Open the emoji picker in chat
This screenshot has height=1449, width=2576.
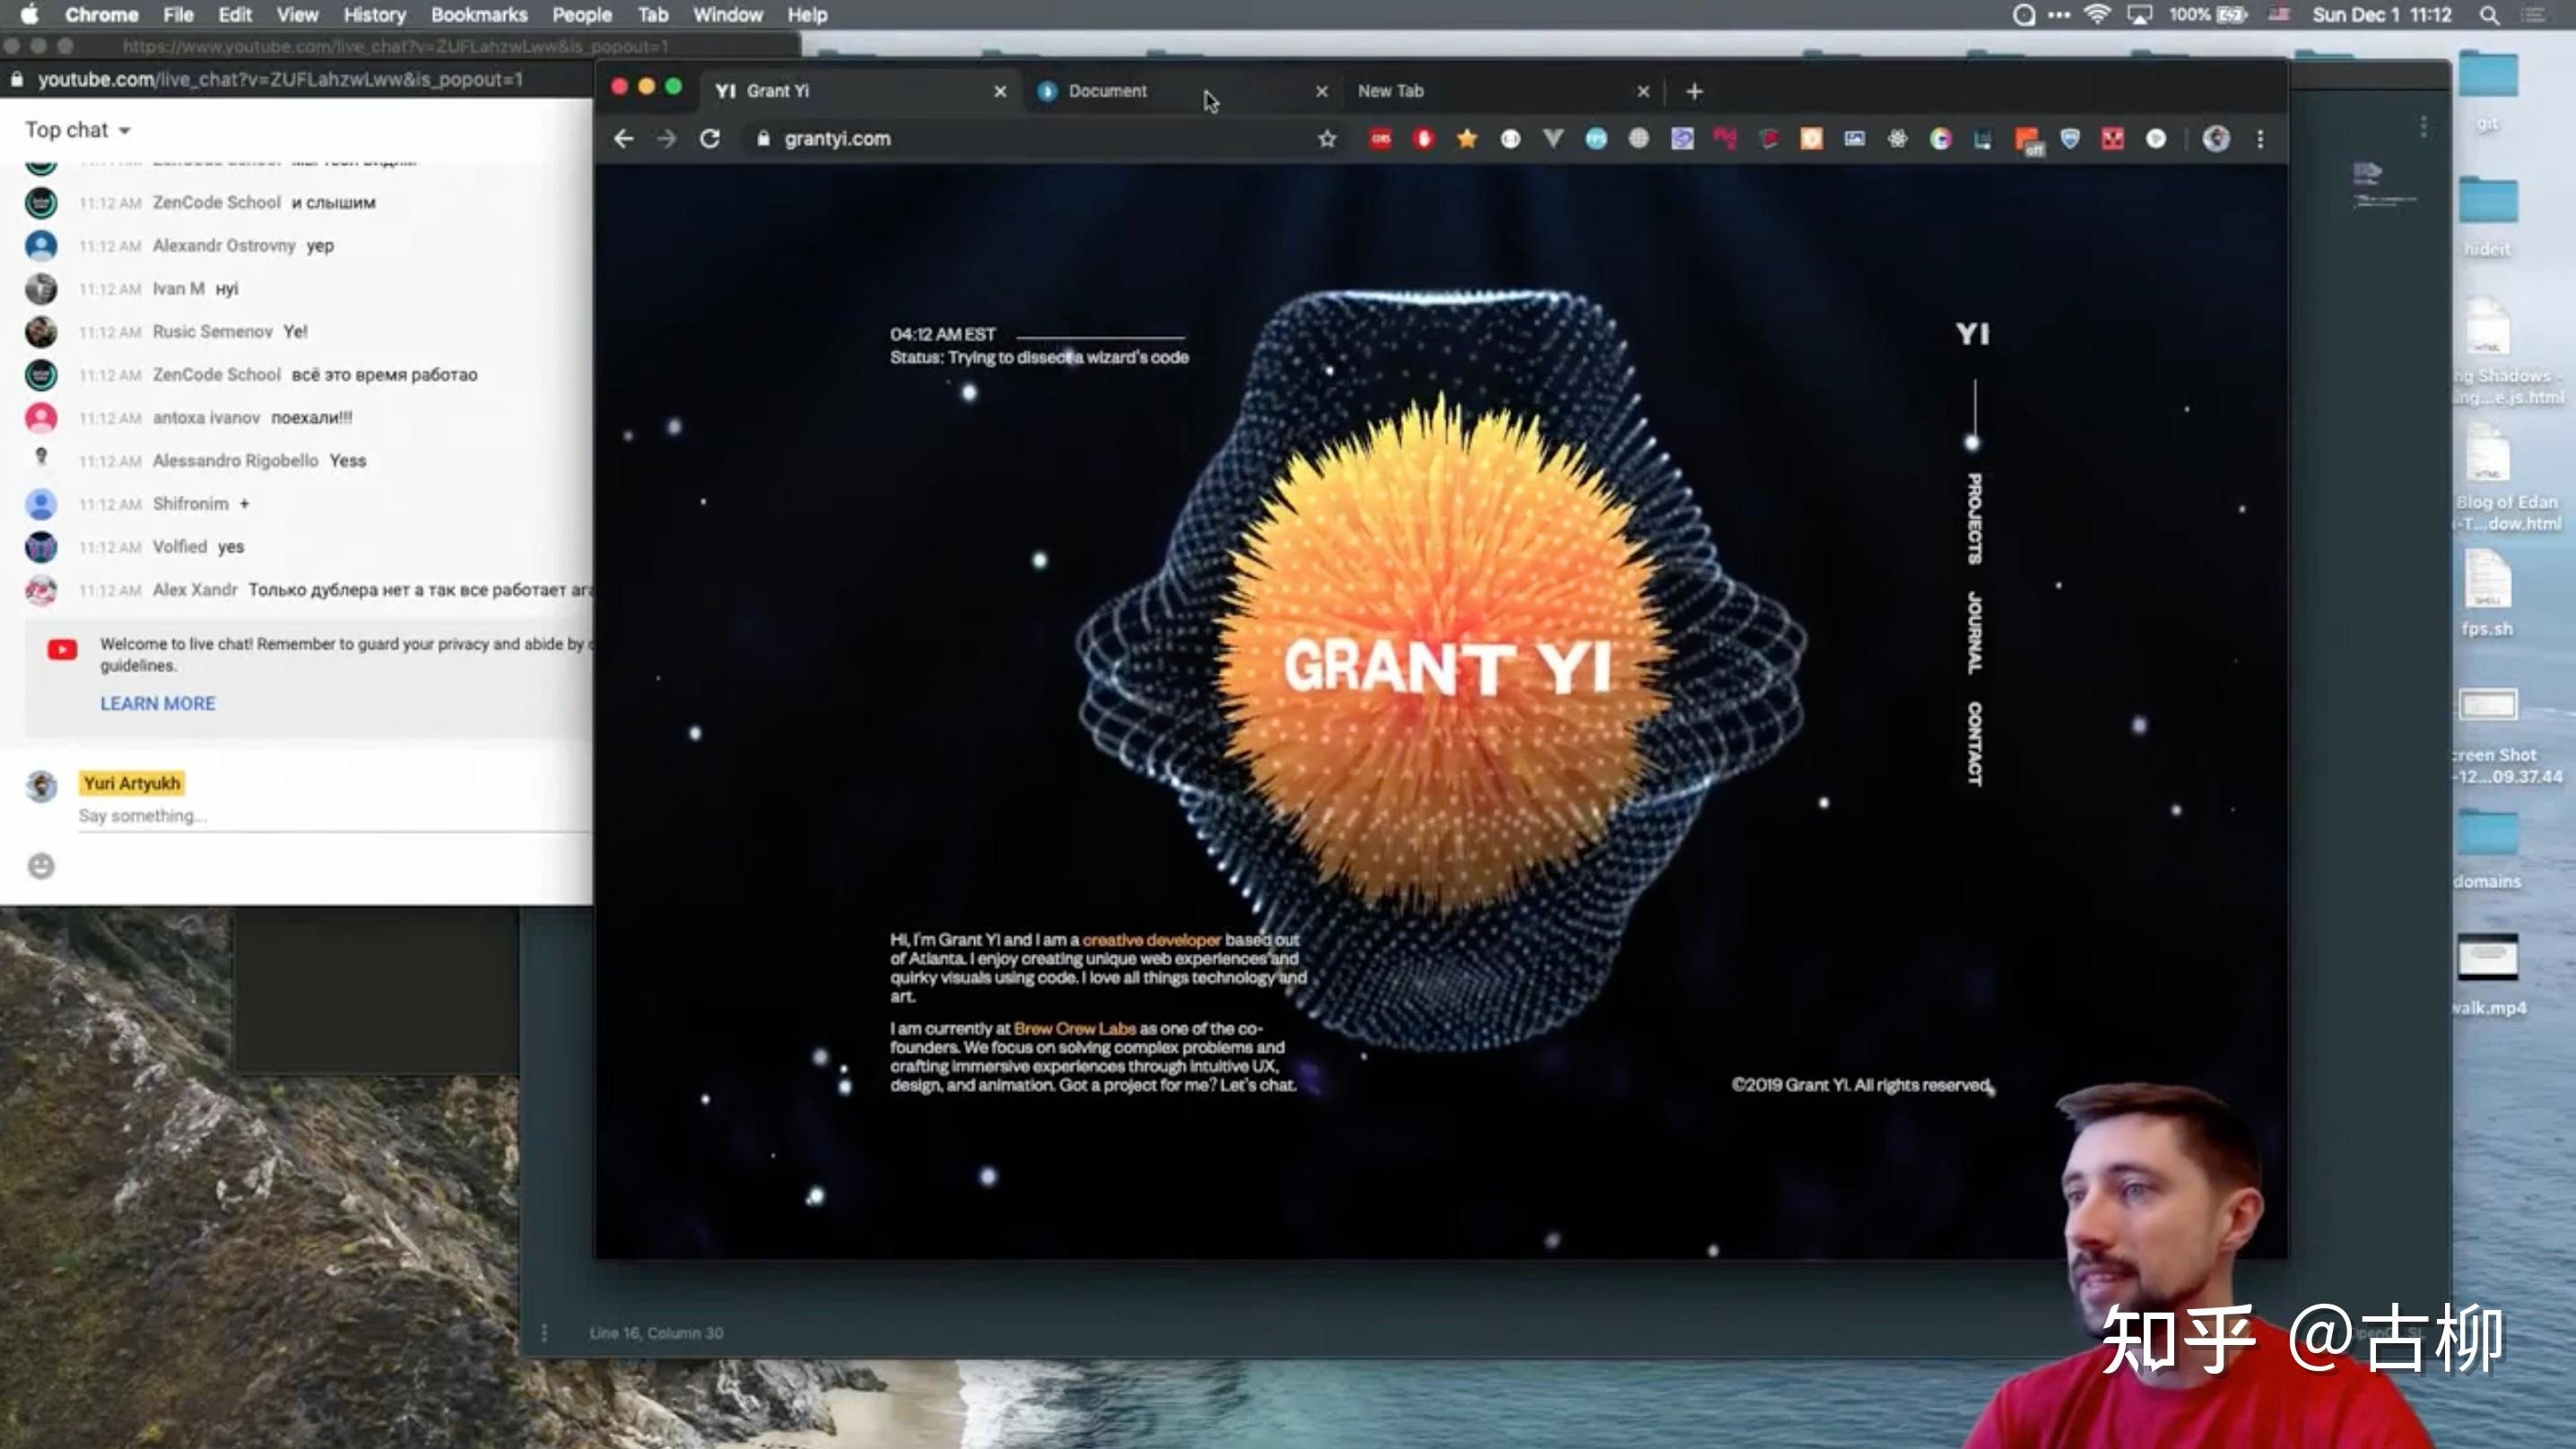(x=41, y=866)
